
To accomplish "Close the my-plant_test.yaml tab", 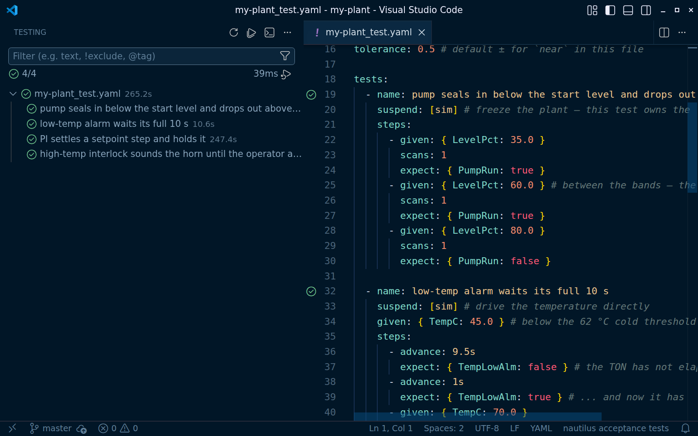I will coord(422,32).
